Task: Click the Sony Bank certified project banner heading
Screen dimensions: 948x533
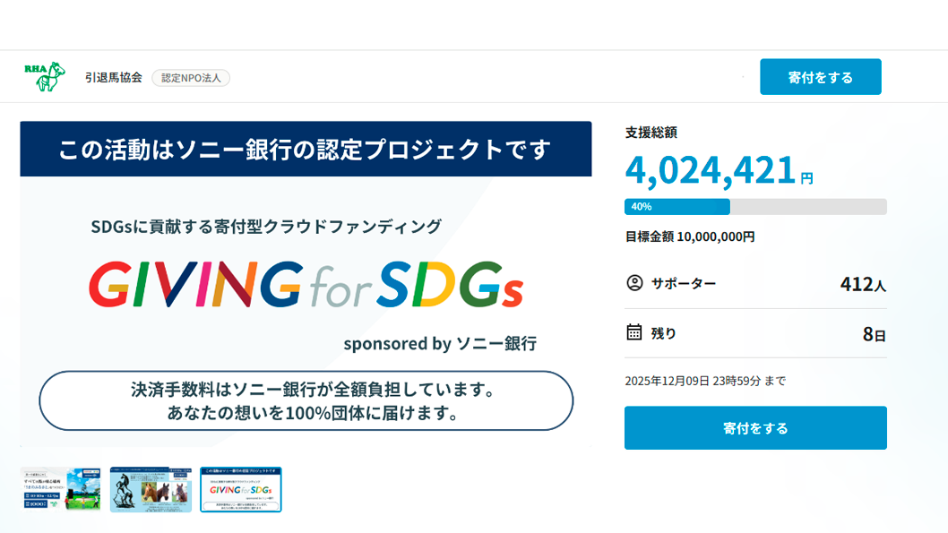Action: 306,149
